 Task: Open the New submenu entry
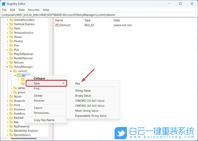(46, 83)
